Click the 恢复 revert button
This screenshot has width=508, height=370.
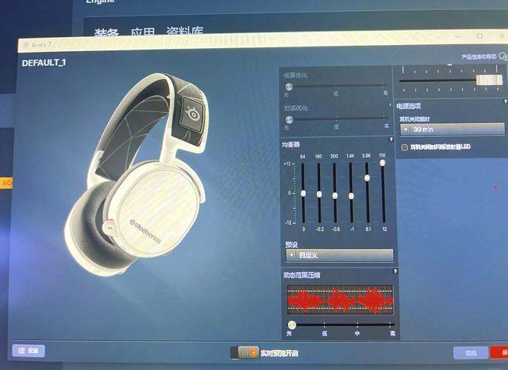pyautogui.click(x=471, y=353)
